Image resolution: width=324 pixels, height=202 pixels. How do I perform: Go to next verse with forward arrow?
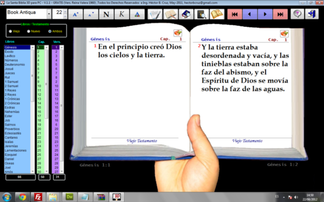[265, 14]
